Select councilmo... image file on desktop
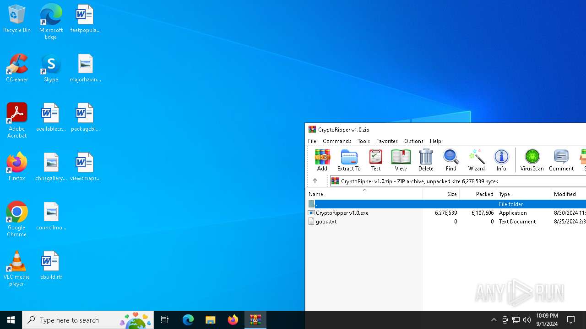Viewport: 586px width, 329px height. pyautogui.click(x=51, y=216)
